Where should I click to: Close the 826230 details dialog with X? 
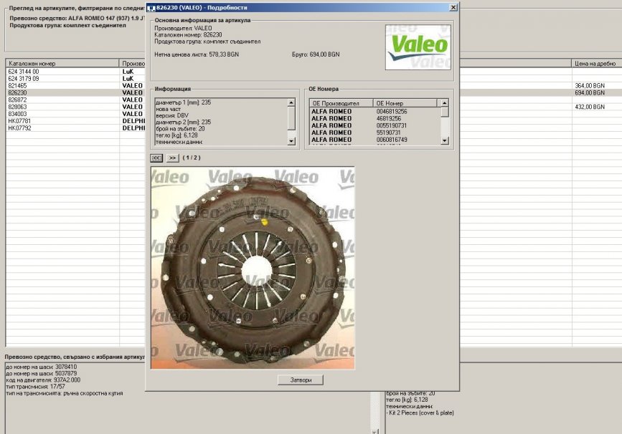453,6
